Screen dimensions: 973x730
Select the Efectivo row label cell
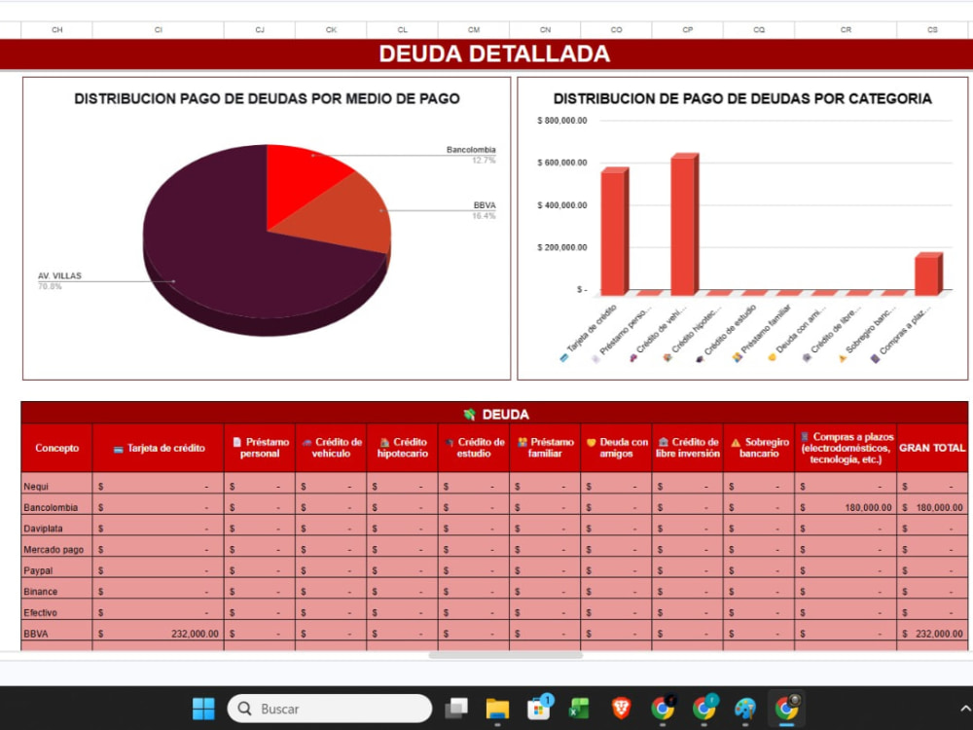coord(56,609)
